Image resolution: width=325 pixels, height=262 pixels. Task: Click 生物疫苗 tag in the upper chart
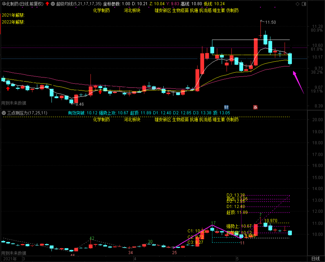(180, 10)
